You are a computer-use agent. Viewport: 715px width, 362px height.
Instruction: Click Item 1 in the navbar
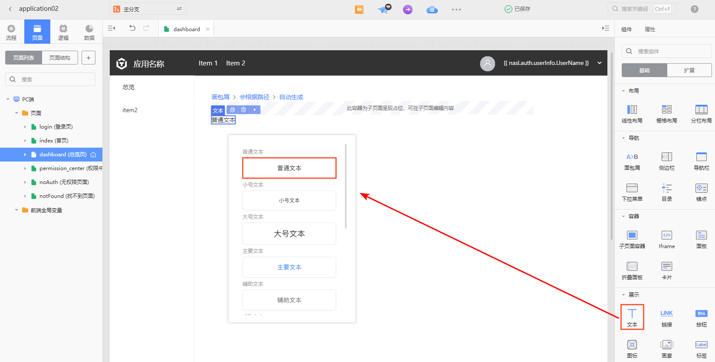point(208,63)
